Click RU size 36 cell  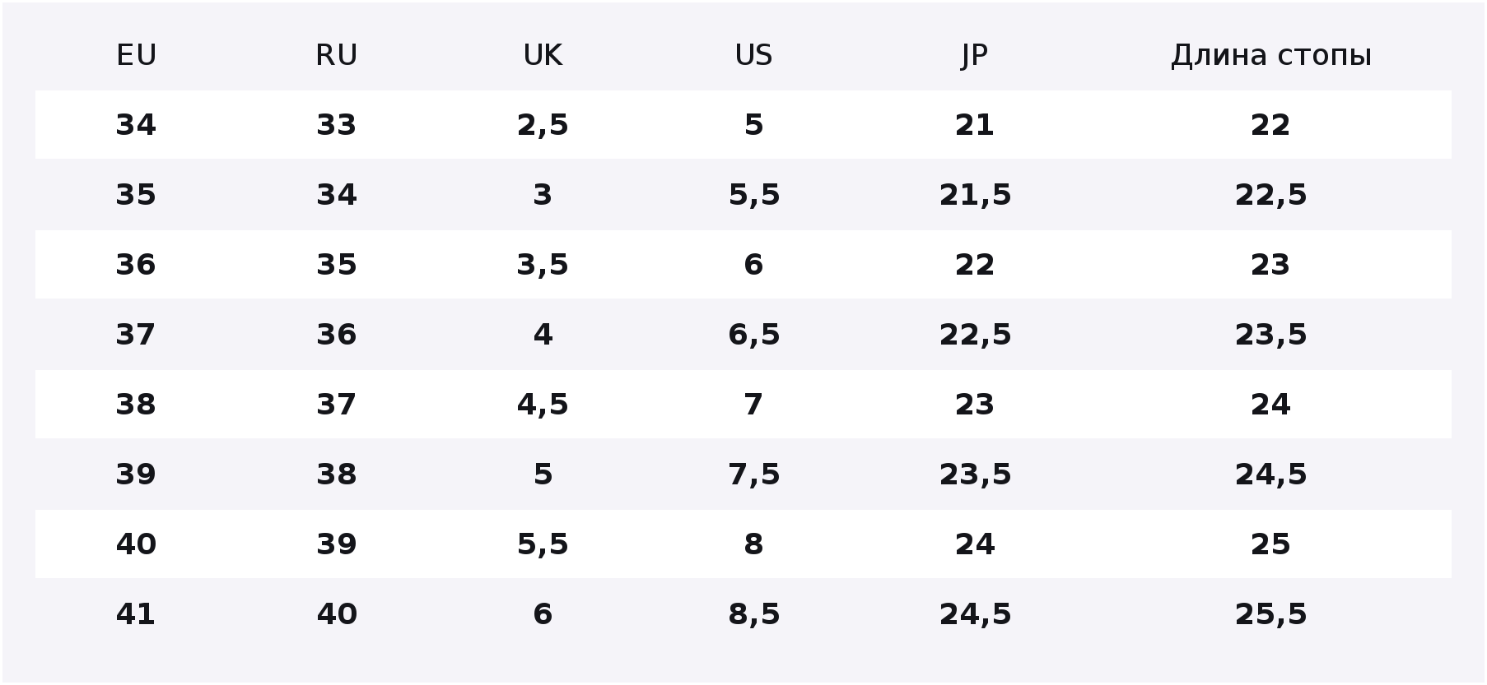(x=337, y=335)
